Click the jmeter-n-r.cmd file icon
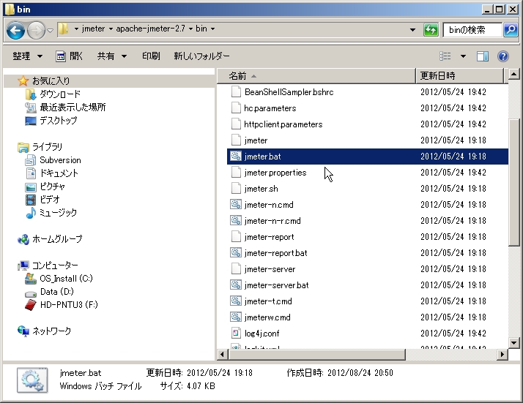This screenshot has height=403, width=523. (x=236, y=220)
